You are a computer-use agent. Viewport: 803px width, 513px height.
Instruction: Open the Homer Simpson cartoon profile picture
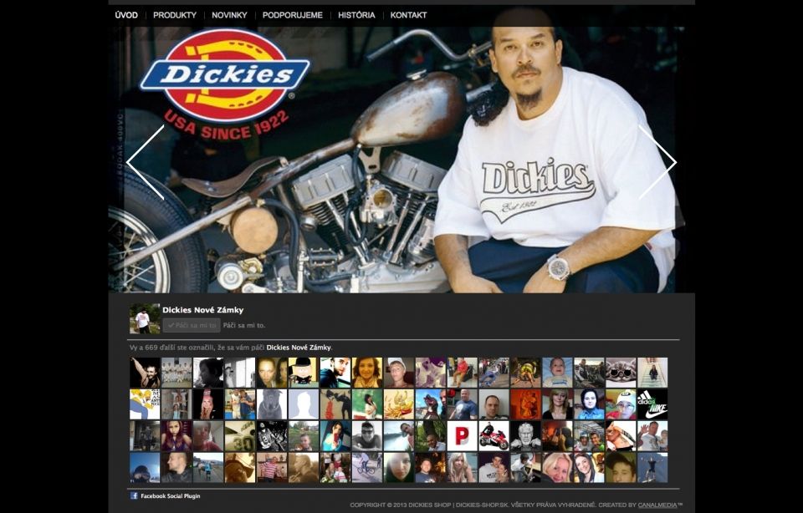145,404
